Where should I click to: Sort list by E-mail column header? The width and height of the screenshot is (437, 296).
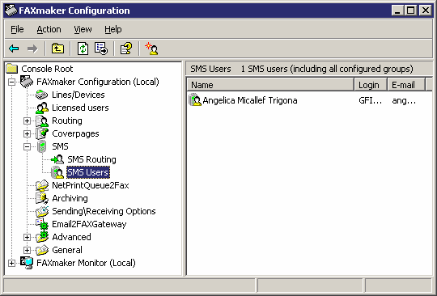(406, 85)
